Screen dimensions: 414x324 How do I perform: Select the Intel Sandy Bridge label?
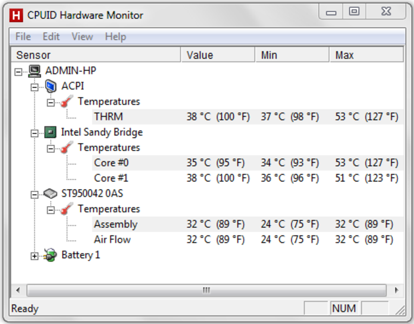[102, 132]
